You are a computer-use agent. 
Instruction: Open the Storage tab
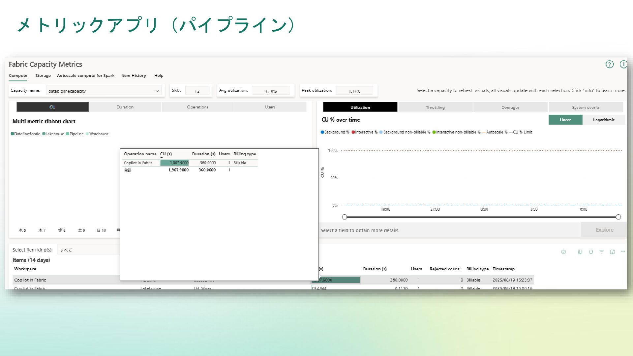[x=43, y=75]
